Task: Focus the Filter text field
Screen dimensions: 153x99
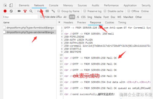Action: [20, 17]
